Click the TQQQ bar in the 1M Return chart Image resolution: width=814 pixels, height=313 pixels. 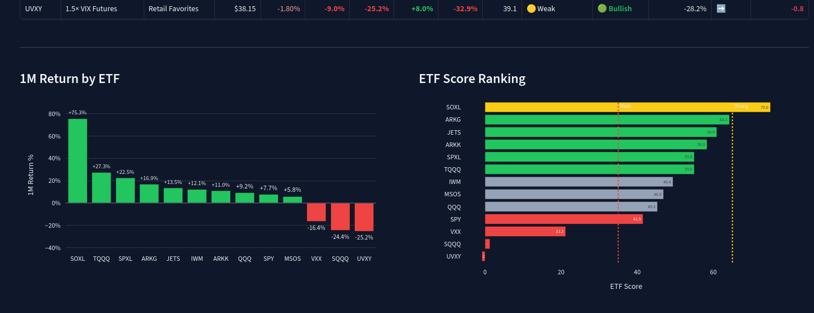tap(102, 187)
